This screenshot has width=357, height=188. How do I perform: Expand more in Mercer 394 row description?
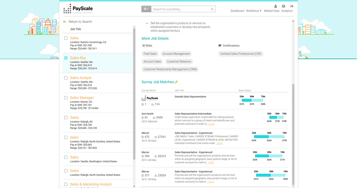click(211, 163)
